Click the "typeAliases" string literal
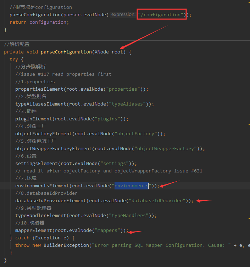 click(x=127, y=104)
